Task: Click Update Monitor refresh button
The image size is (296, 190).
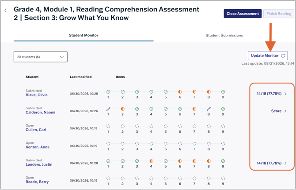Action: tap(268, 55)
